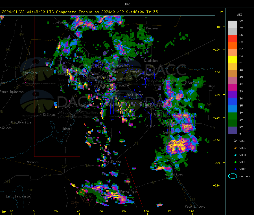Click the 'A_Villanueva' map label
The width and height of the screenshot is (254, 215).
click(147, 28)
